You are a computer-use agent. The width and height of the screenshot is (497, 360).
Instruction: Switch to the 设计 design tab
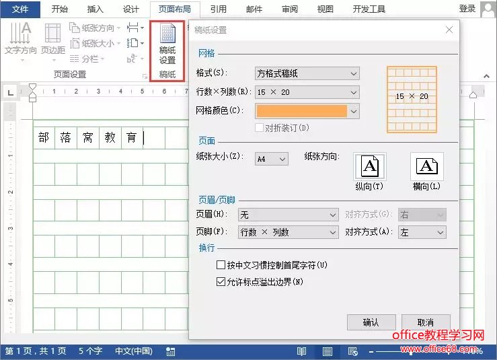[x=131, y=9]
